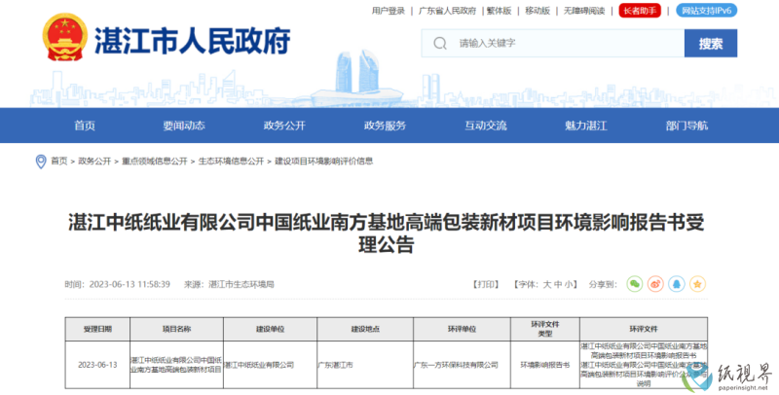779x395 pixels.
Task: Click the timestamp 2023-06-13 11:58:39
Action: (130, 284)
